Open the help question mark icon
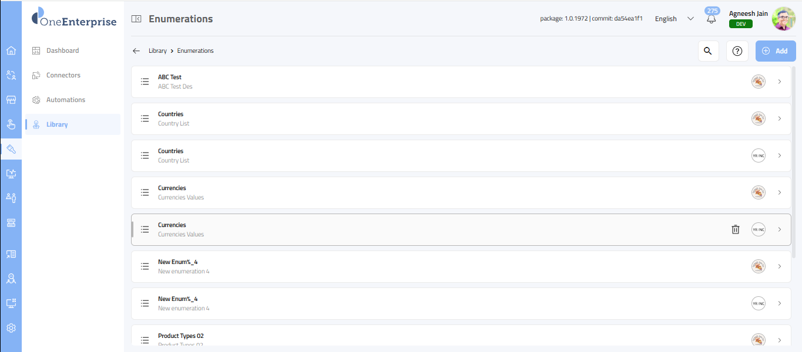This screenshot has width=802, height=352. point(737,51)
